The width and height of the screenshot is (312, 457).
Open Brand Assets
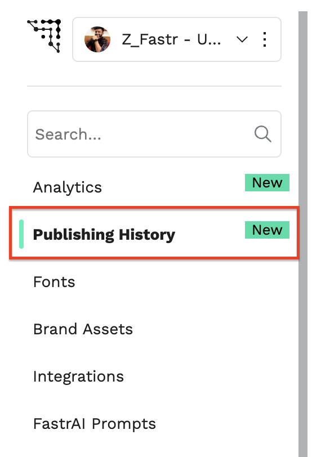click(x=83, y=329)
